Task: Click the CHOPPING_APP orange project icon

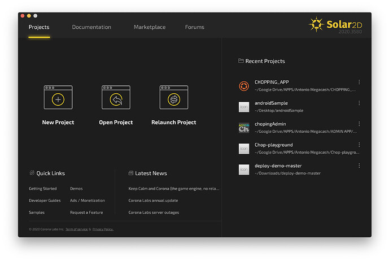Action: point(244,86)
